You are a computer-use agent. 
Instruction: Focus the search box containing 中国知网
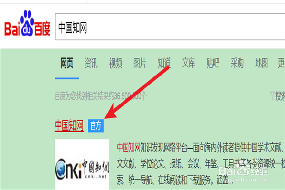[x=170, y=27]
